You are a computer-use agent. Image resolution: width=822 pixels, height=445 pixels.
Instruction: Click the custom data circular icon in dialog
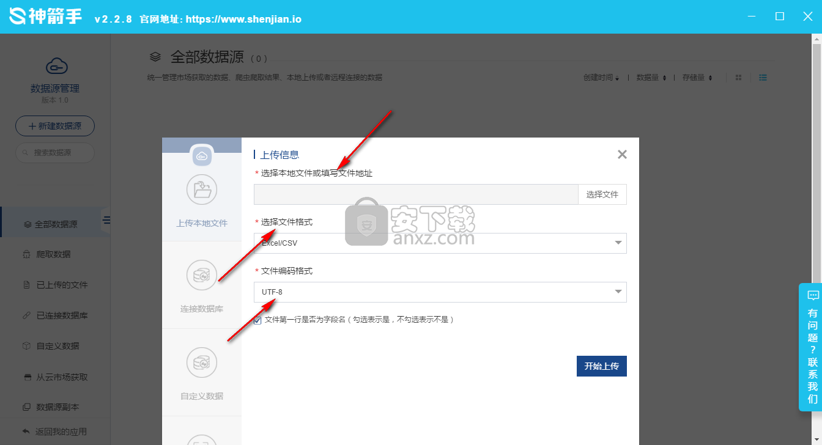pyautogui.click(x=202, y=363)
